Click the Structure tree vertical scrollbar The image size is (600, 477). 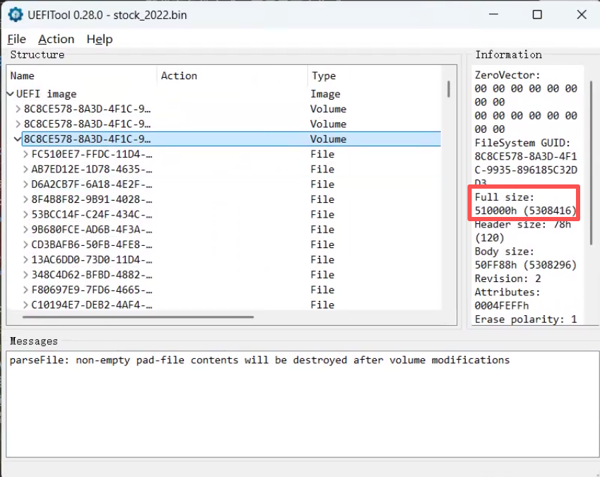click(449, 89)
